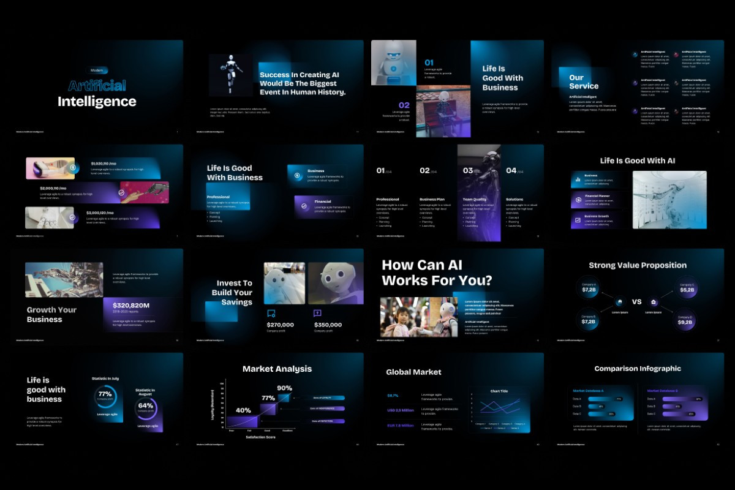Open the Global Market slide
This screenshot has height=490, width=735.
click(458, 401)
